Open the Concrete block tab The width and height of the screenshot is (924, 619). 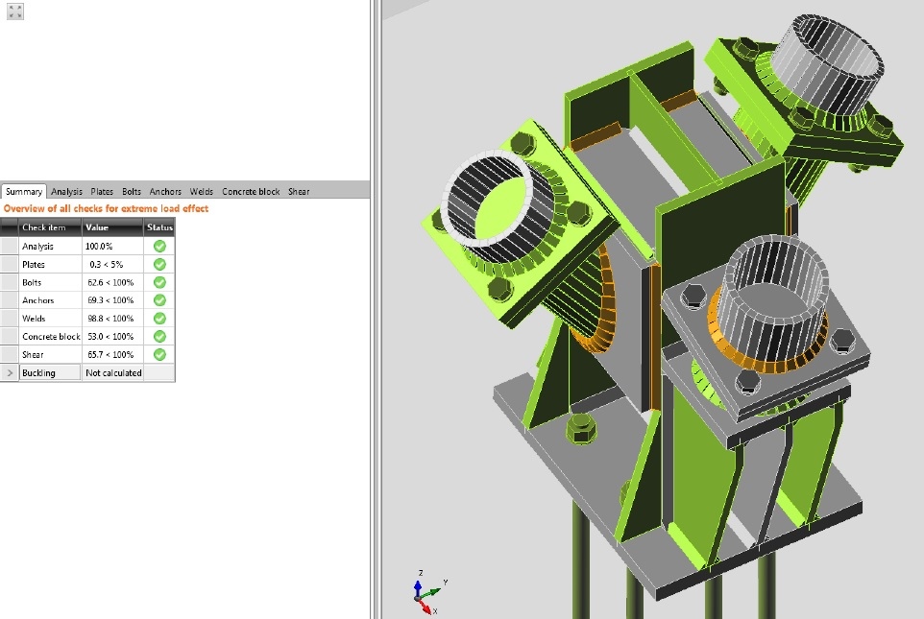coord(251,191)
